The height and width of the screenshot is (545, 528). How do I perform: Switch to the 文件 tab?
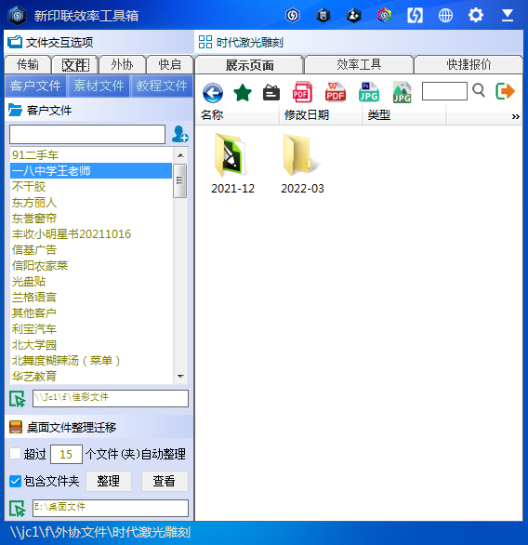75,65
